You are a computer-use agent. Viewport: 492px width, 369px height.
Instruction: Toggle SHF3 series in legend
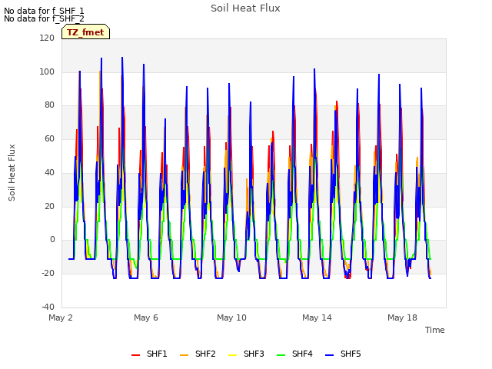pyautogui.click(x=246, y=354)
